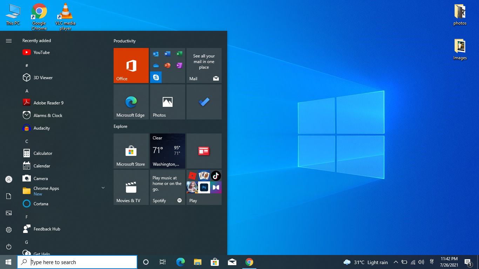The width and height of the screenshot is (479, 269).
Task: Open the To Do checkmark tile
Action: tap(204, 102)
